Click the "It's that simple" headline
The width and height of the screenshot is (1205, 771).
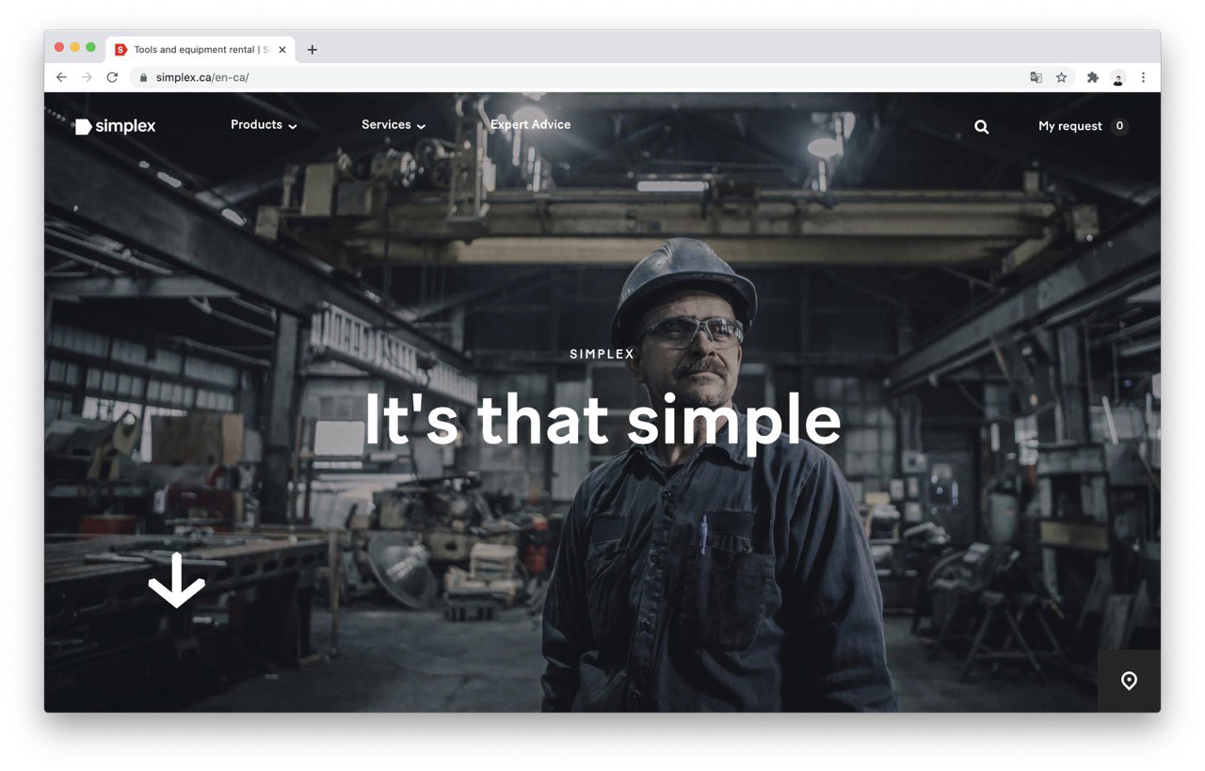602,420
